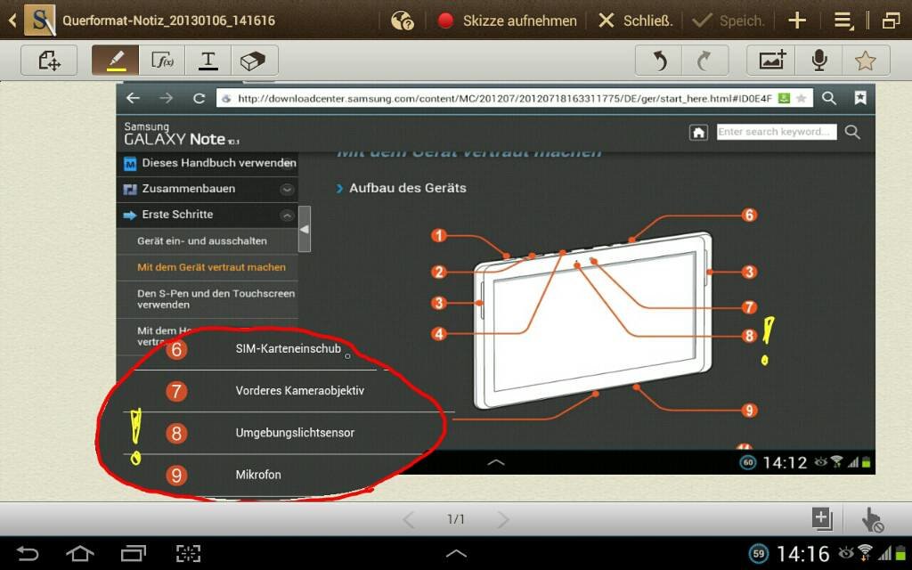Add a new page to the note
The image size is (912, 570).
[822, 519]
